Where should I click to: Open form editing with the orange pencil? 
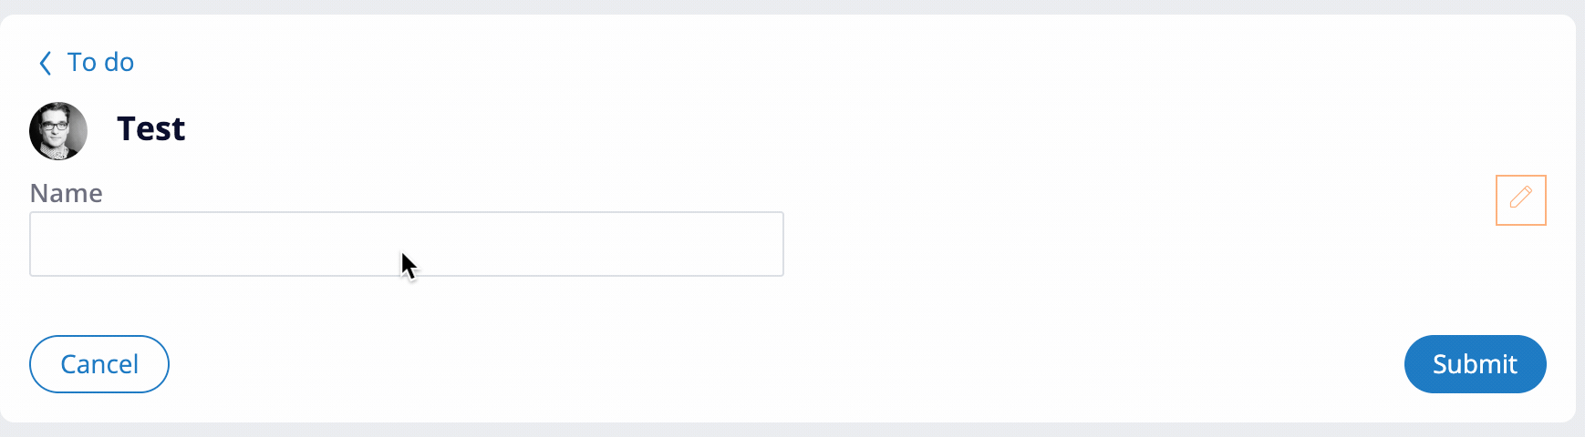click(1520, 199)
